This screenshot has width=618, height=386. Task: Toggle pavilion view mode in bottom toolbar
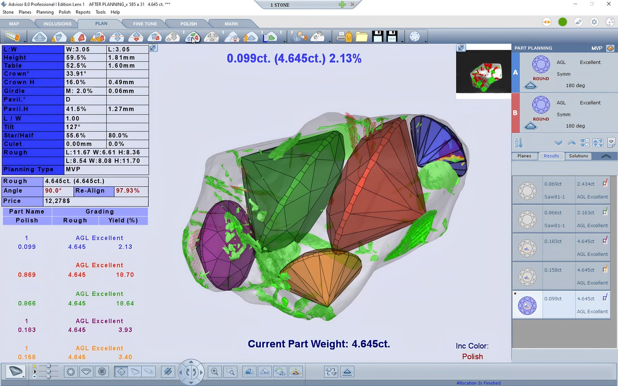point(85,372)
